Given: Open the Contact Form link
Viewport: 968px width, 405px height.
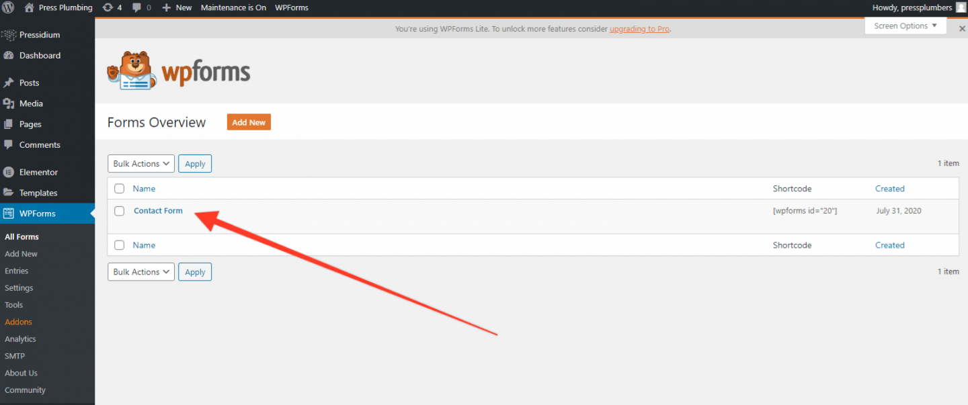Looking at the screenshot, I should click(158, 211).
